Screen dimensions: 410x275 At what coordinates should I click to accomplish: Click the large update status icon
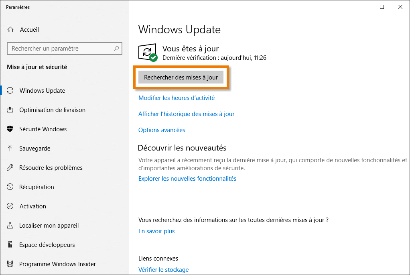coord(148,53)
